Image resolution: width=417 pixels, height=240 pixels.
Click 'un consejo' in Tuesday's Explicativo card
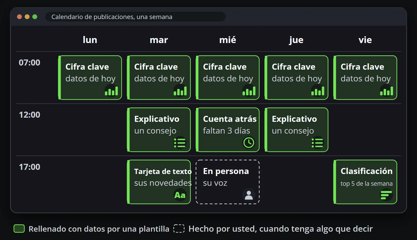(155, 131)
